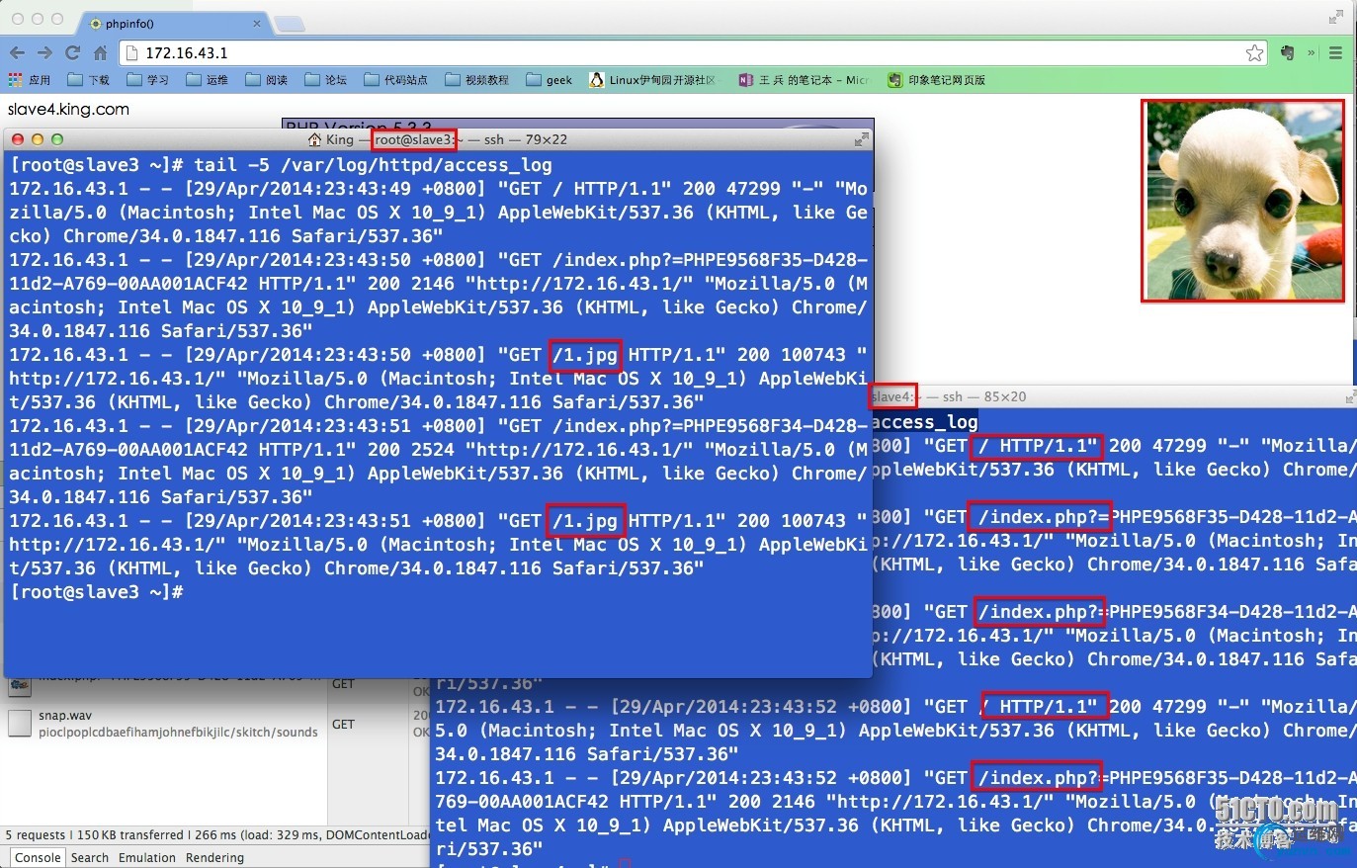Open the 王兵的笔记本 OneNote bookmark
The height and width of the screenshot is (868, 1357).
tap(804, 80)
